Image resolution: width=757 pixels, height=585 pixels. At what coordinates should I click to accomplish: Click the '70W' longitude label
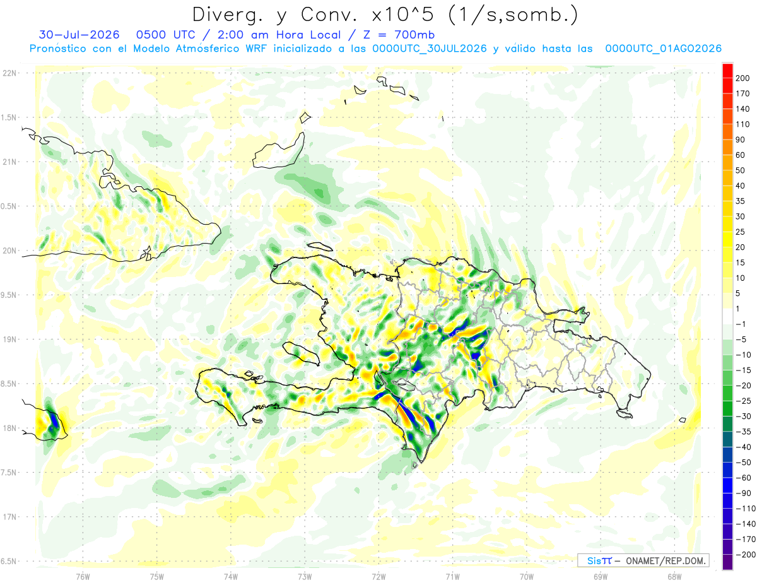coord(526,576)
